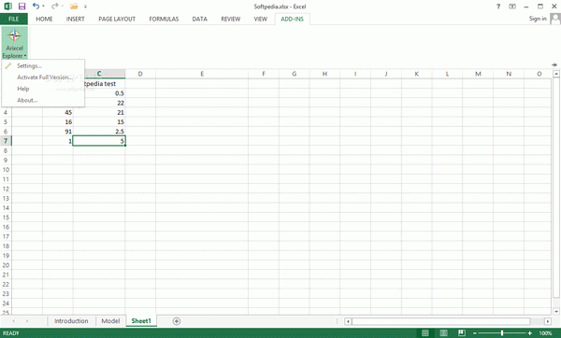The height and width of the screenshot is (338, 561).
Task: Click the open folder icon in Quick Access toolbar
Action: click(74, 7)
